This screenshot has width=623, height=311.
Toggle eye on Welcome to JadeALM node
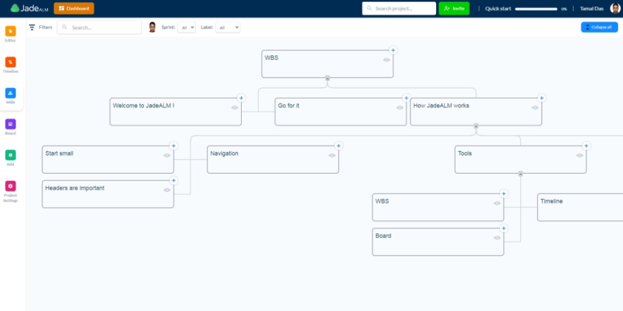pos(235,108)
